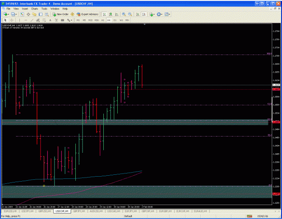Viewport: 282px width, 219px height.
Task: Toggle Chart Shift button
Action: (x=144, y=14)
